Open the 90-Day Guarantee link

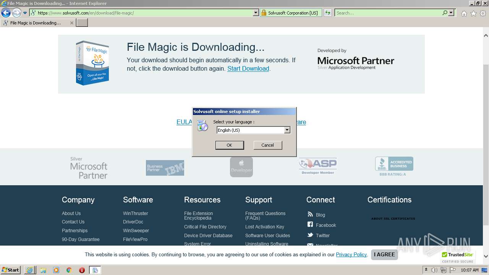pyautogui.click(x=81, y=239)
